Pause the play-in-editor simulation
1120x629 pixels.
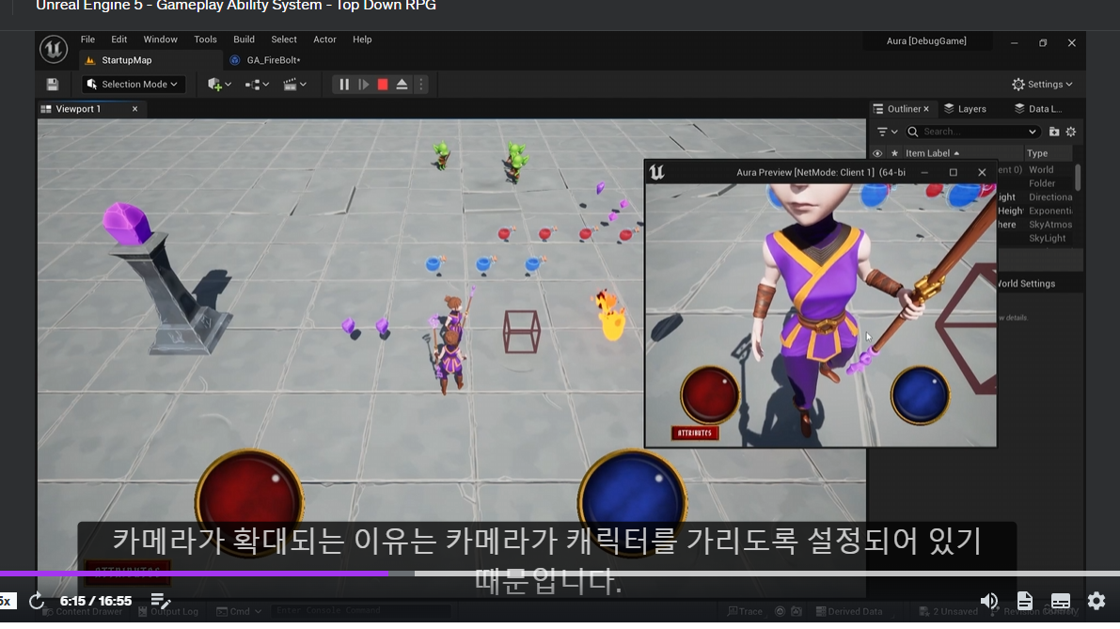pyautogui.click(x=344, y=85)
